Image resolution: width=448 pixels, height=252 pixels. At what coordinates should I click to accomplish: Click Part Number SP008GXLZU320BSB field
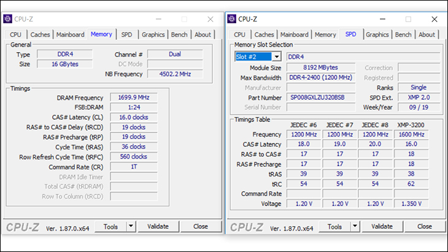tap(321, 97)
